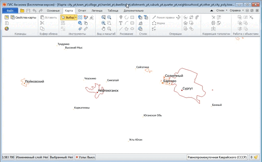Click the colored circle icon in Команды
262x162 pixels.
coord(7,29)
